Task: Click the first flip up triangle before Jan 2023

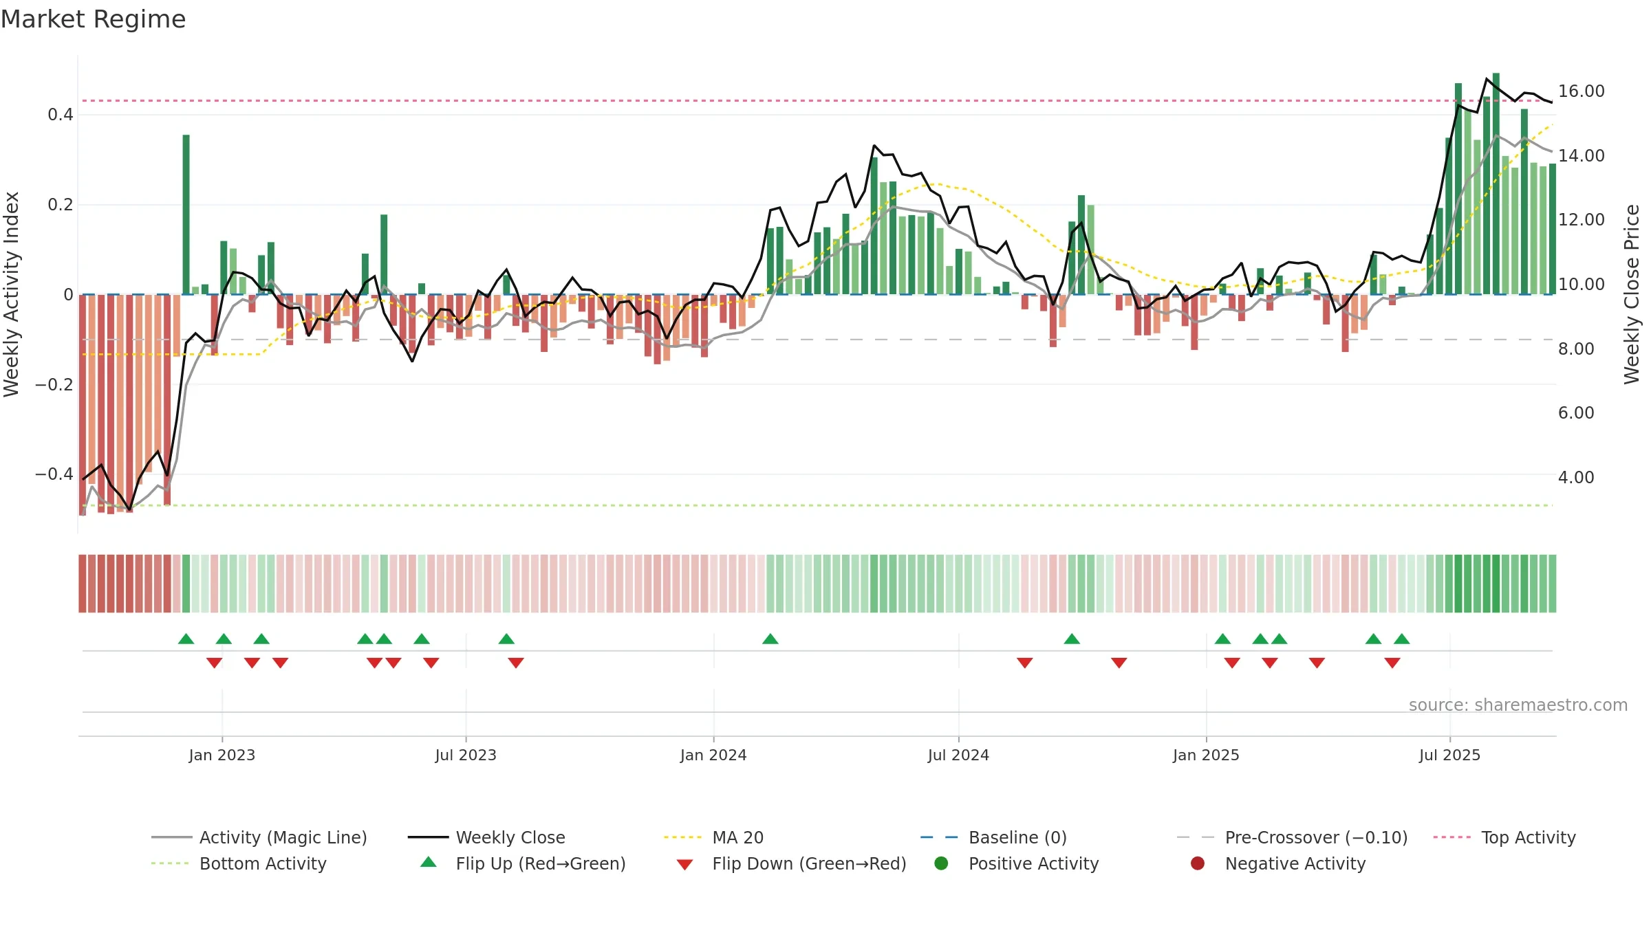Action: pyautogui.click(x=186, y=639)
